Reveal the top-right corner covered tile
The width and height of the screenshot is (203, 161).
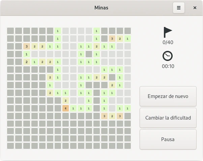tap(127, 31)
